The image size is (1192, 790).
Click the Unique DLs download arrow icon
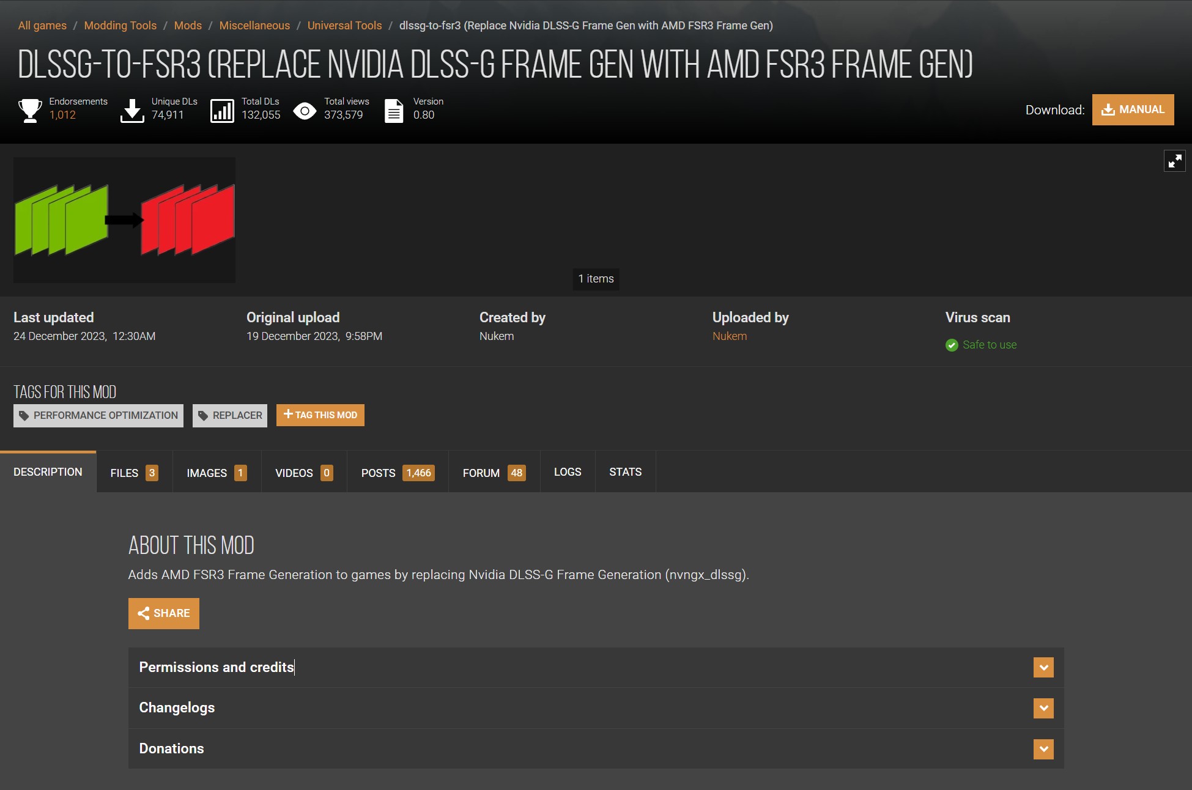coord(132,111)
